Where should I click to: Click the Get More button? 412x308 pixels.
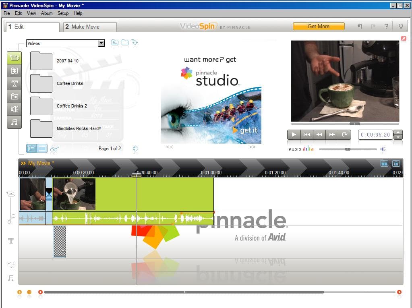pyautogui.click(x=318, y=27)
